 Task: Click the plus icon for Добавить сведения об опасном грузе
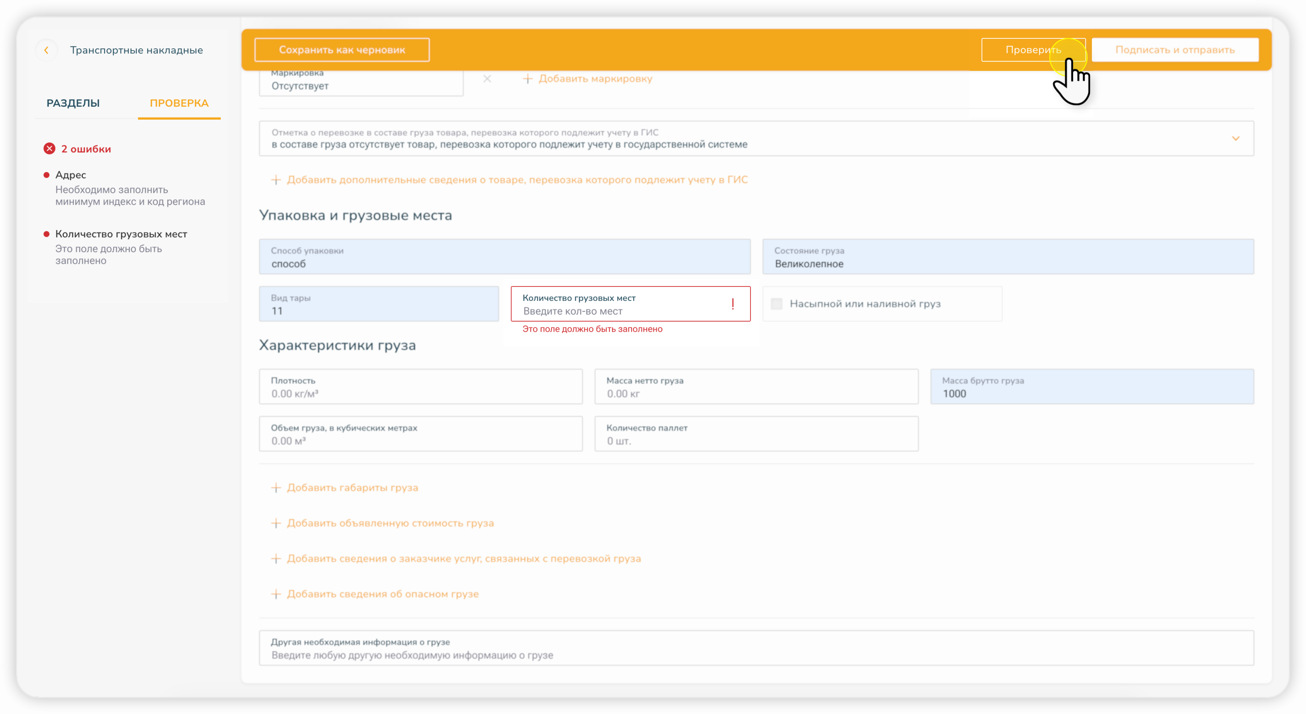276,594
